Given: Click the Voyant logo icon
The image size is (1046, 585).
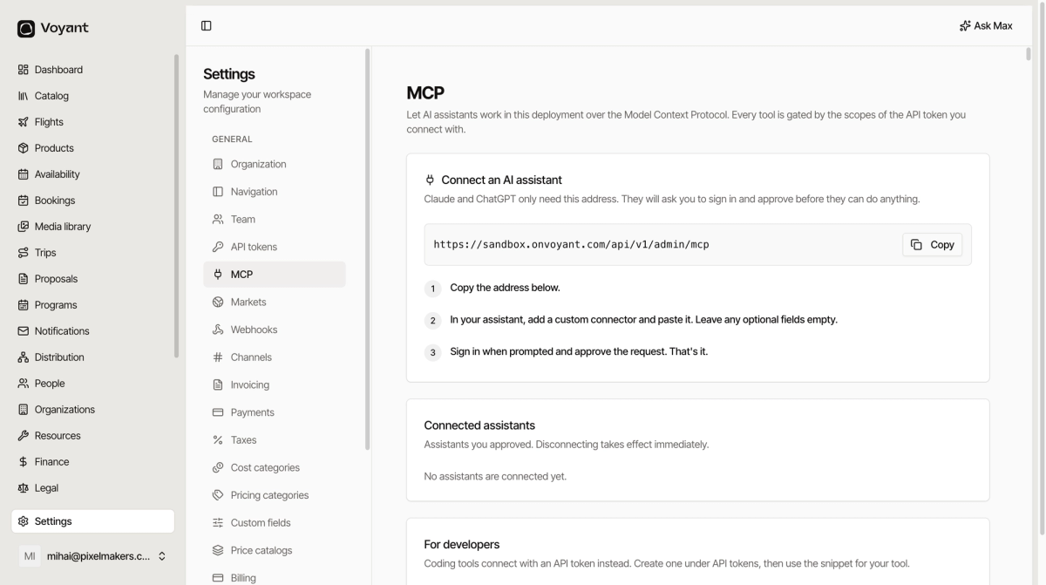Looking at the screenshot, I should coord(26,29).
